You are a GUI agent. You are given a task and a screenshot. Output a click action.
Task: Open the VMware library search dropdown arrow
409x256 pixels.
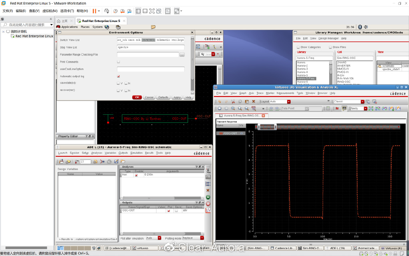(x=52, y=24)
